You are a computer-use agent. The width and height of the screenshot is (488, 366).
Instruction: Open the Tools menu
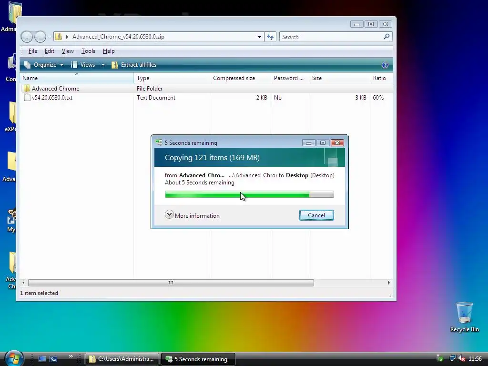tap(88, 51)
